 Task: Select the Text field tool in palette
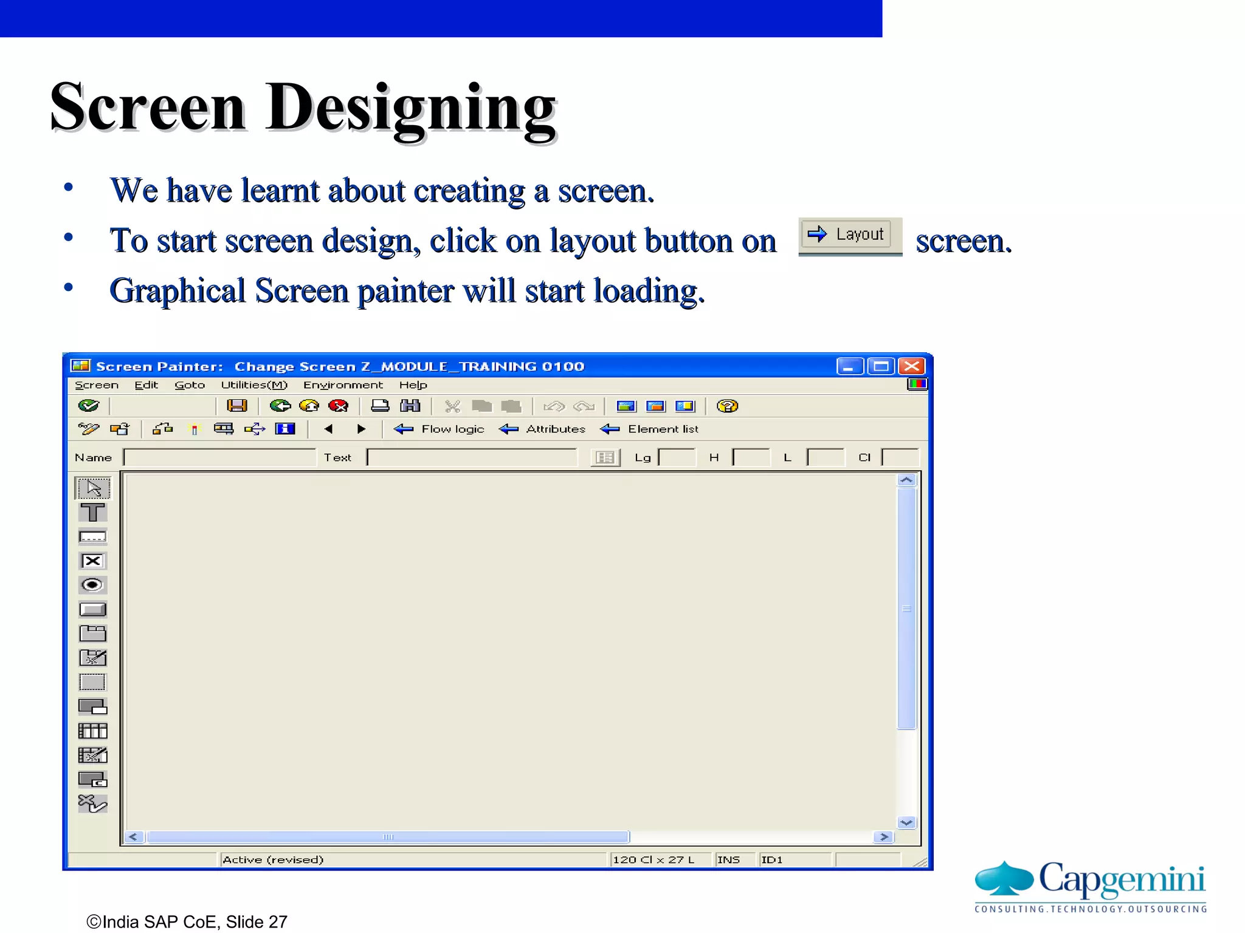click(x=92, y=512)
